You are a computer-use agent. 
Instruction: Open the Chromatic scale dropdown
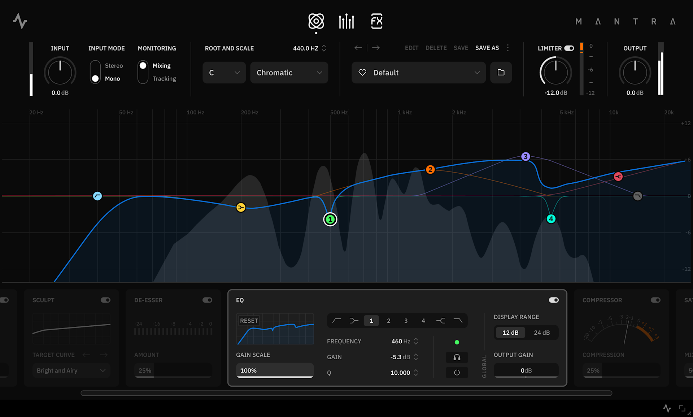(x=289, y=73)
